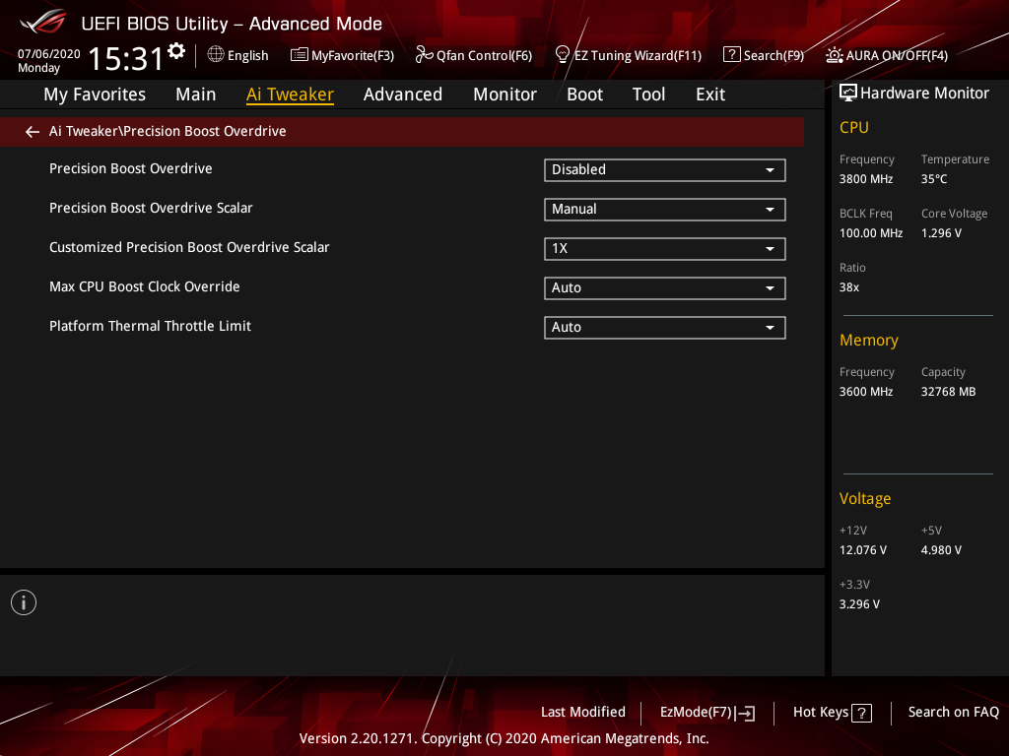Click the Precision Boost Overdrive Scalar label
The height and width of the screenshot is (756, 1009).
(x=151, y=208)
